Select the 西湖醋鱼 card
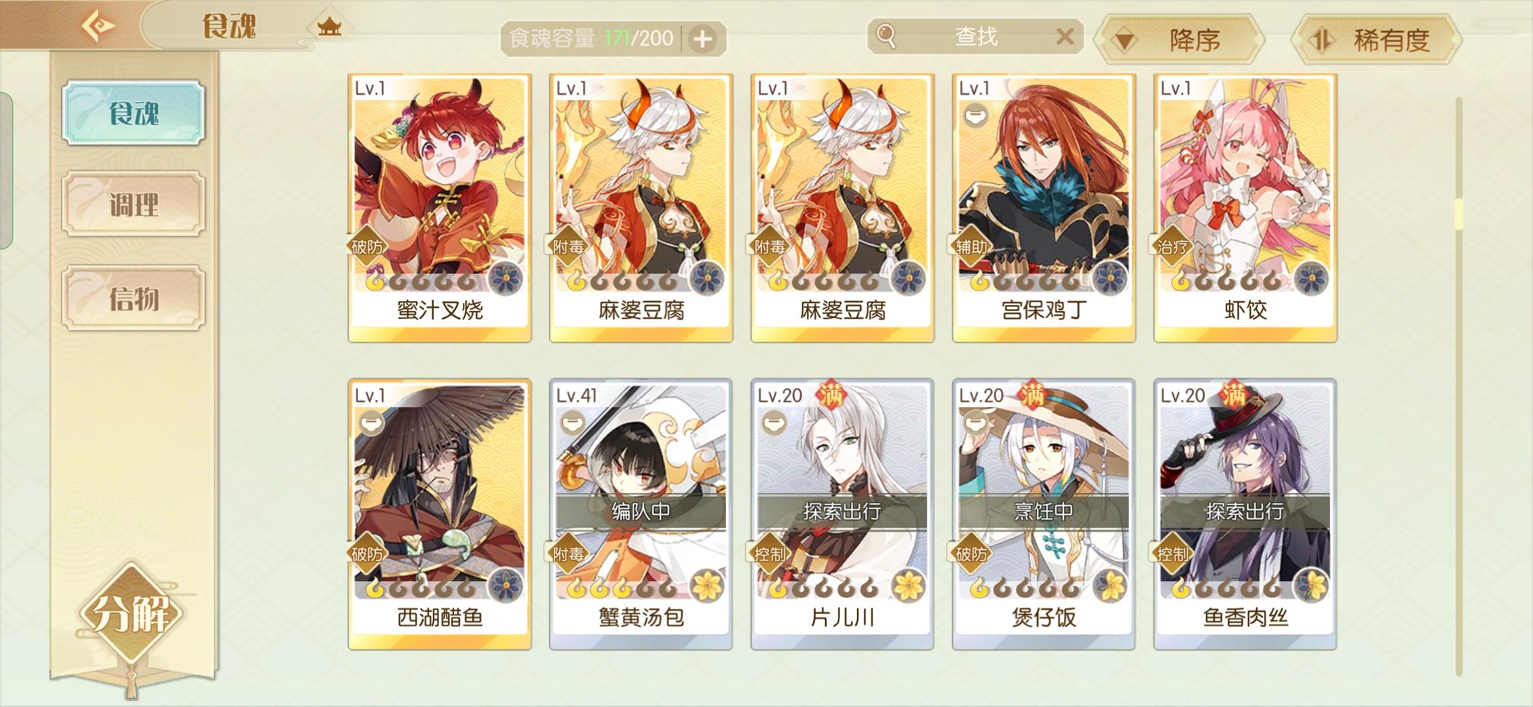Screen dimensions: 1533x707 click(x=440, y=515)
